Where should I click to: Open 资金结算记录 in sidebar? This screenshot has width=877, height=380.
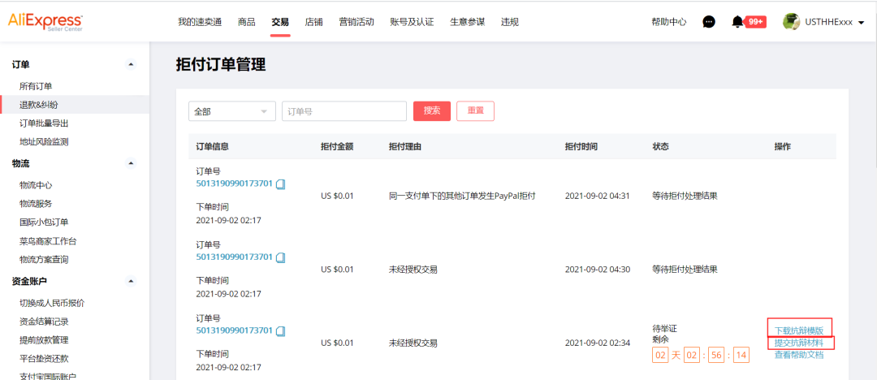click(x=44, y=322)
